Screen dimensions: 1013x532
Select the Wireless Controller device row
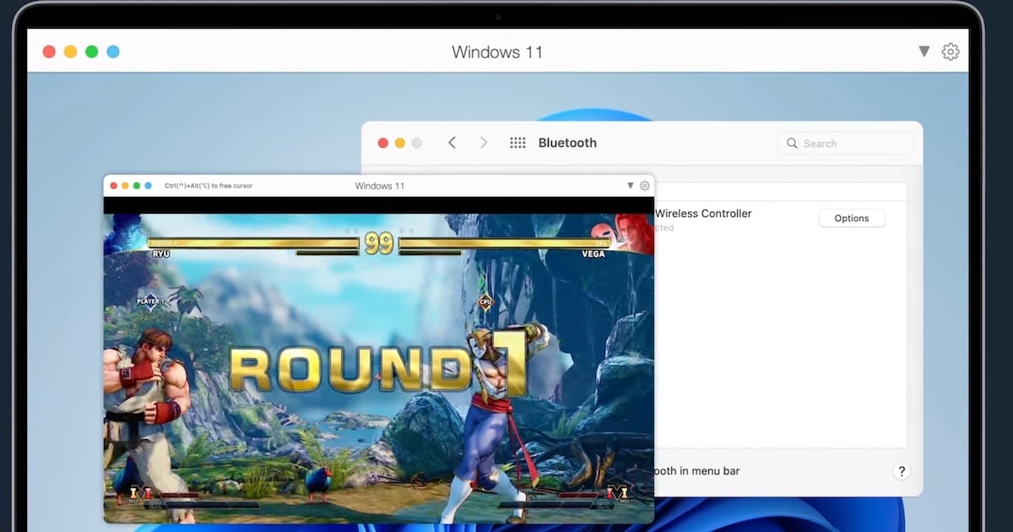pos(781,220)
